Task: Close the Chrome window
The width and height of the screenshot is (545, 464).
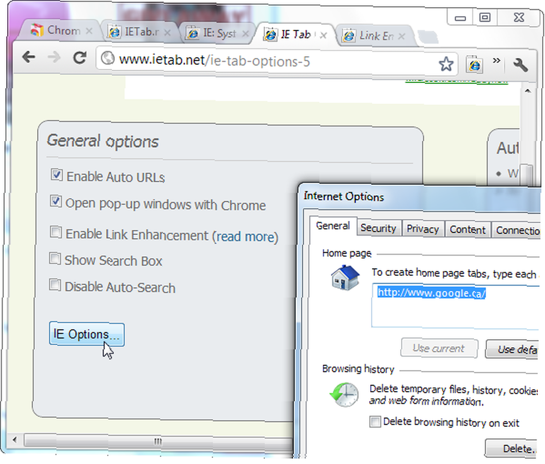Action: coord(519,17)
